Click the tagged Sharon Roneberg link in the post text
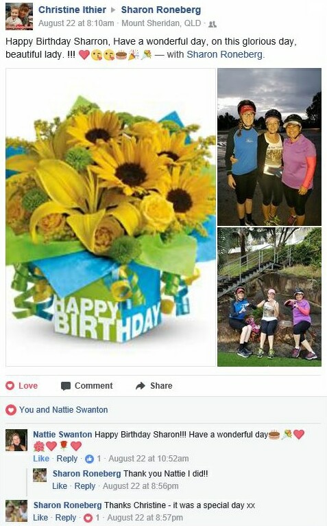The width and height of the screenshot is (327, 526). click(224, 54)
